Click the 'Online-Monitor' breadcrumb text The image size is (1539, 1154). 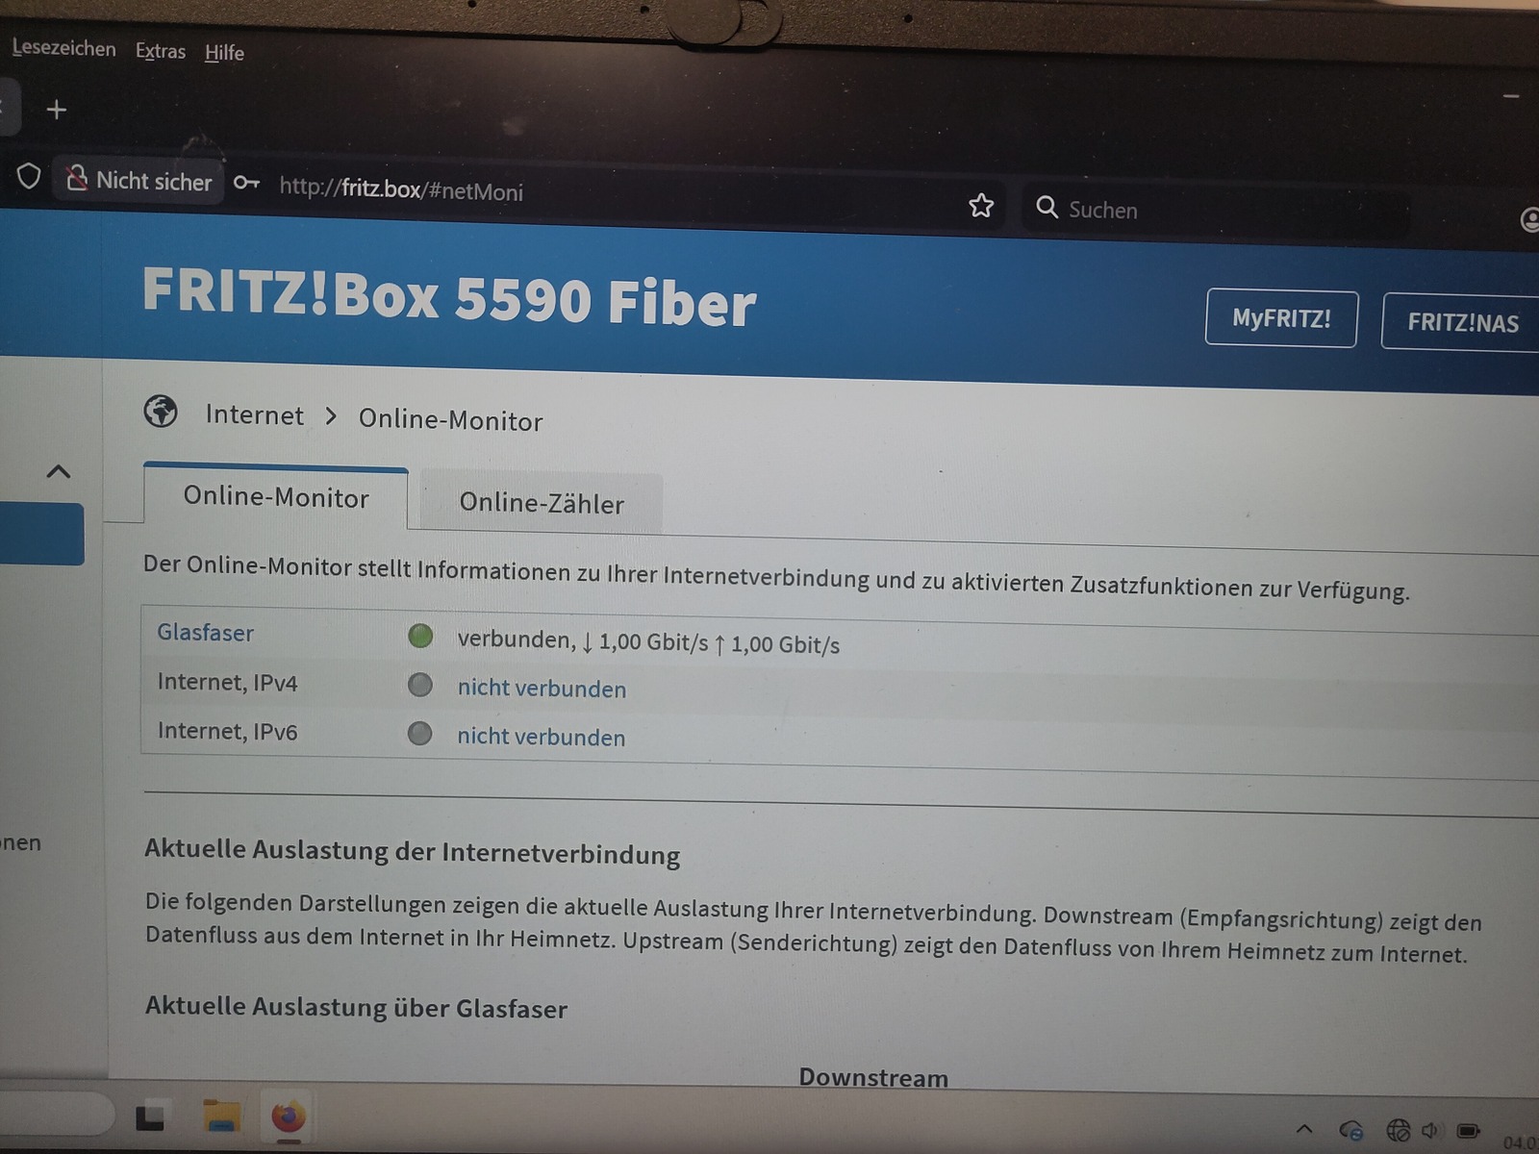(451, 420)
